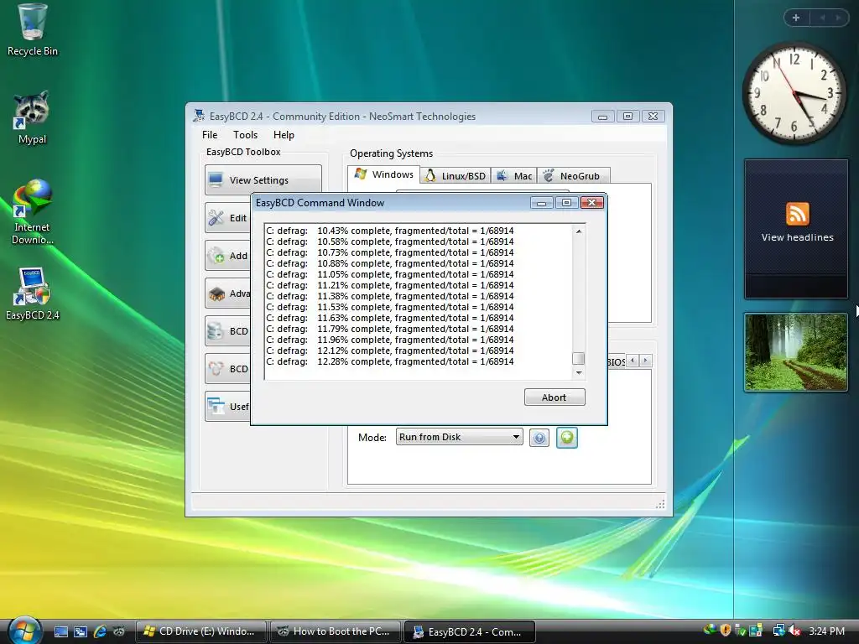Click the Advanced settings toolbox button
Screen dimensions: 859x644
point(228,293)
